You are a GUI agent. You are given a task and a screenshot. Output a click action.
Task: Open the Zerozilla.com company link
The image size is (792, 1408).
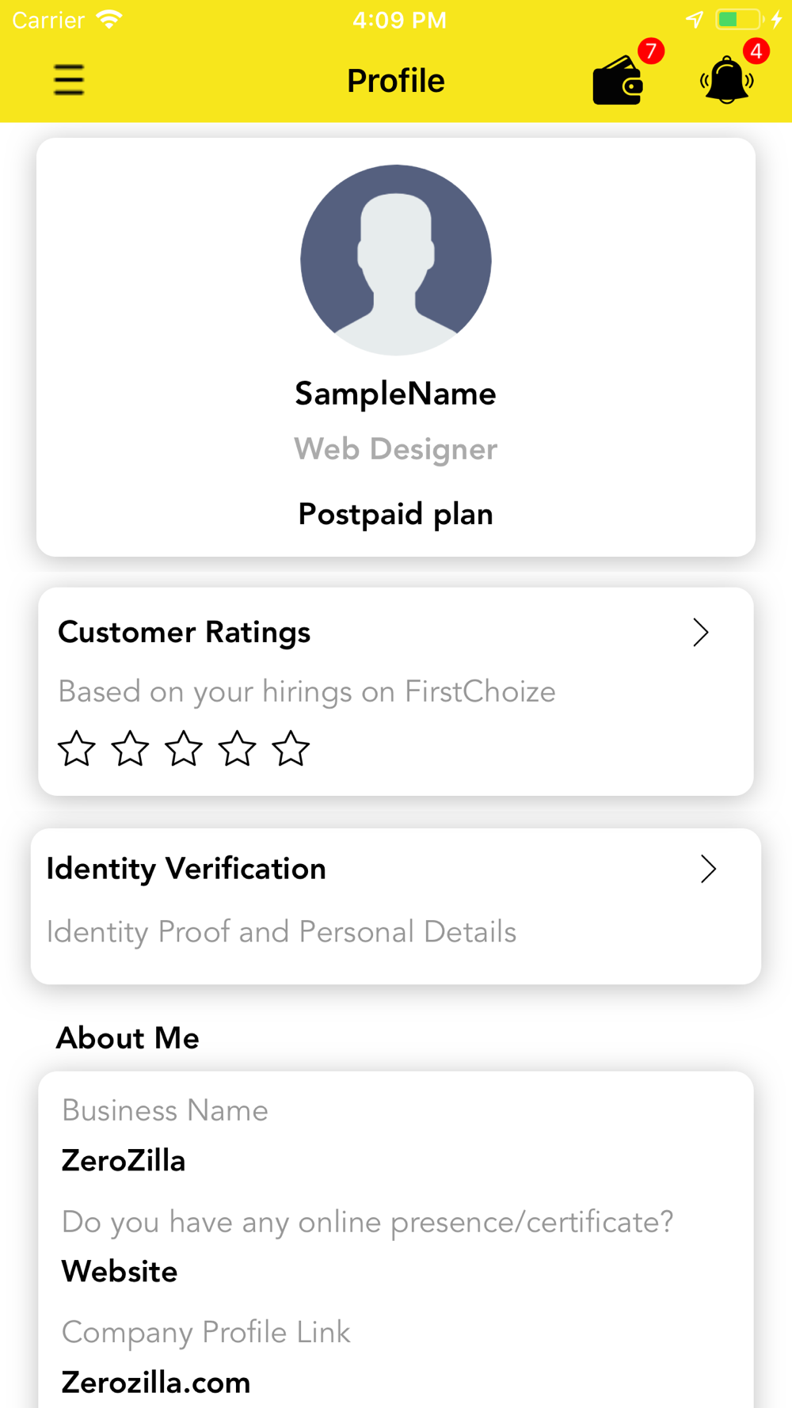point(156,1383)
